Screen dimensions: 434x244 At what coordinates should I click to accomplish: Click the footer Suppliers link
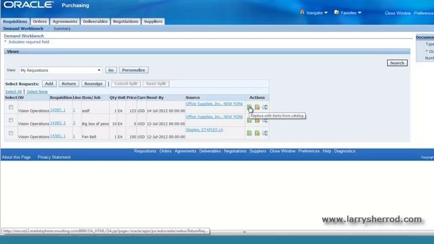pyautogui.click(x=258, y=151)
